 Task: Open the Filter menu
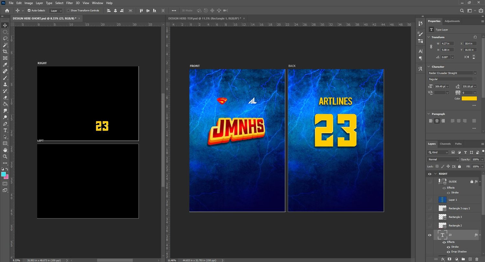pos(70,3)
